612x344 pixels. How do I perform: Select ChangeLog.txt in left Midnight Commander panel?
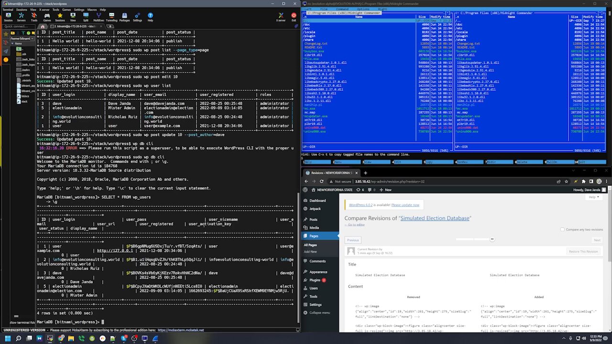(316, 43)
